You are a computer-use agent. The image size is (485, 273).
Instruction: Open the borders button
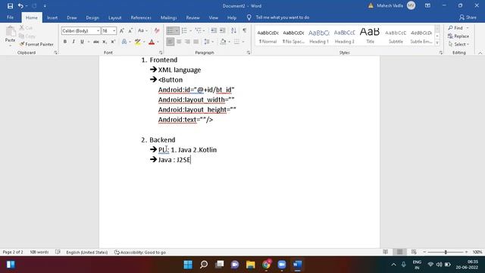[x=236, y=42]
